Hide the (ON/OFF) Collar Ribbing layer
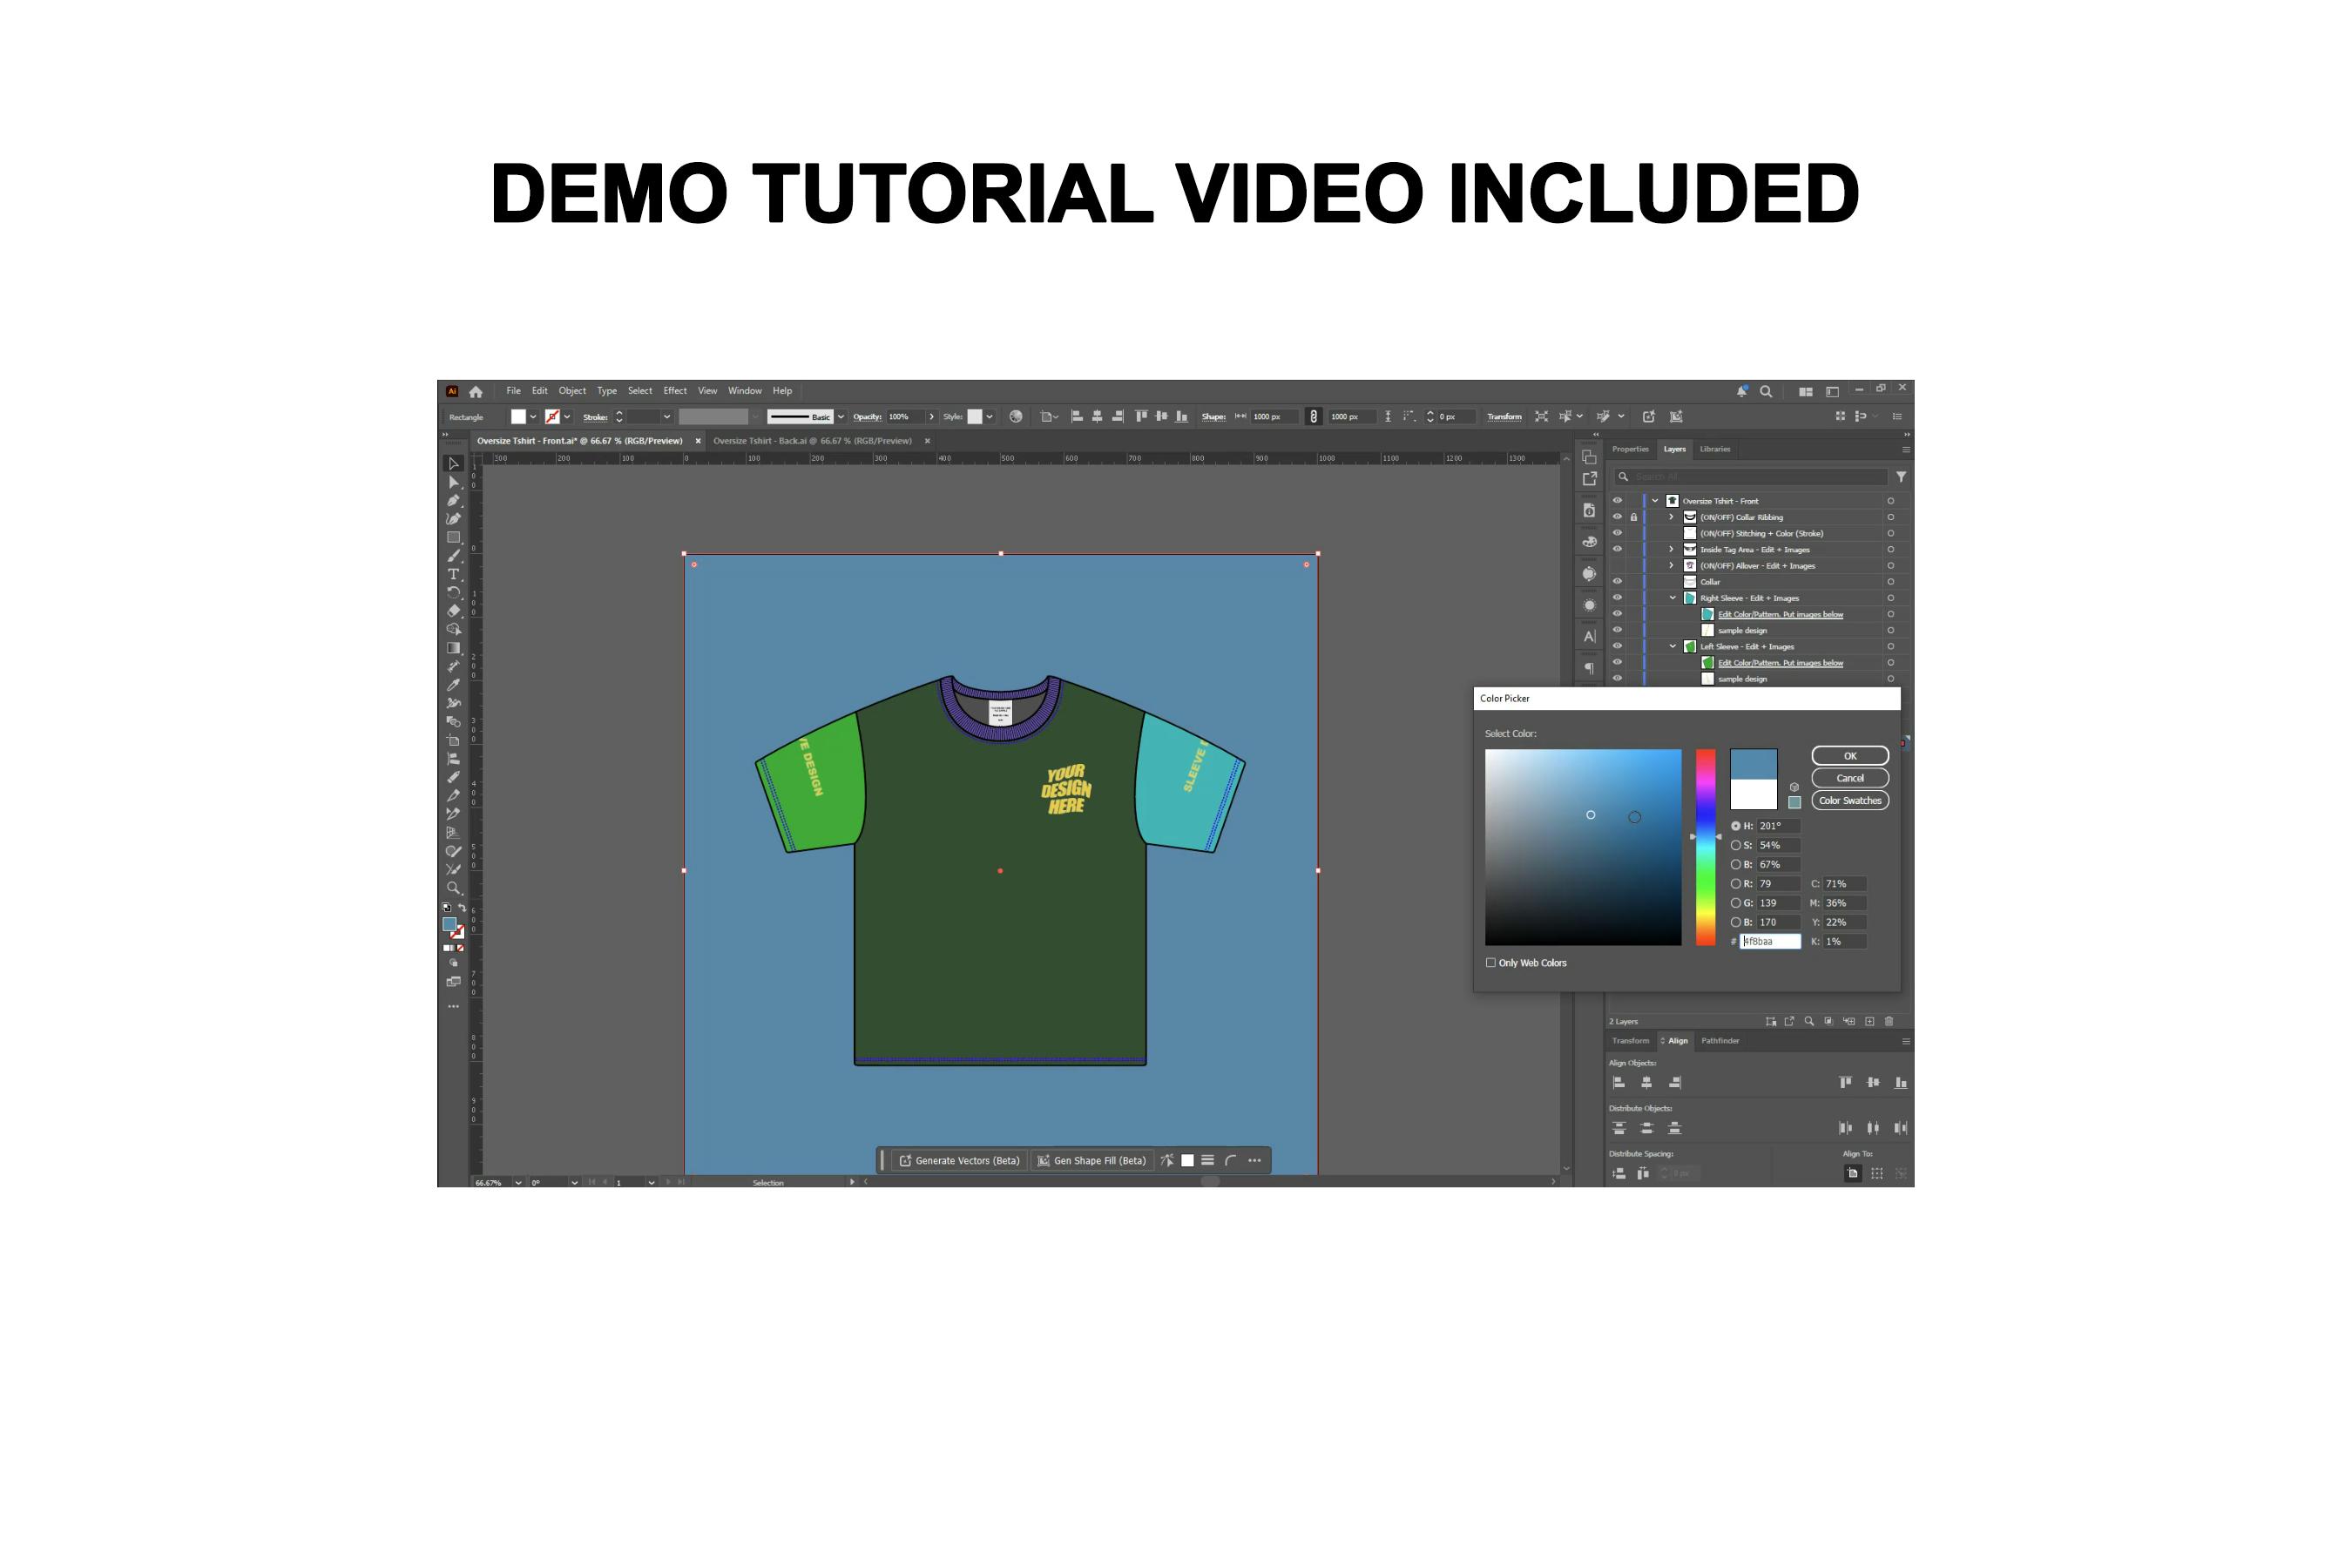 pyautogui.click(x=1617, y=517)
